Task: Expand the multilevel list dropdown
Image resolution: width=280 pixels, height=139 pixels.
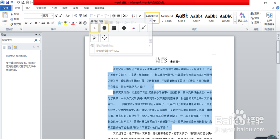Action: (109, 16)
